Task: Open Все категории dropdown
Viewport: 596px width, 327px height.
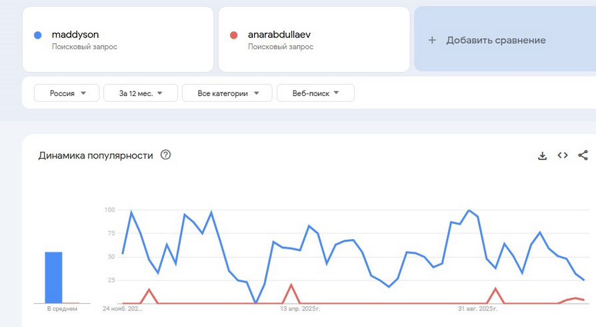Action: tap(227, 93)
